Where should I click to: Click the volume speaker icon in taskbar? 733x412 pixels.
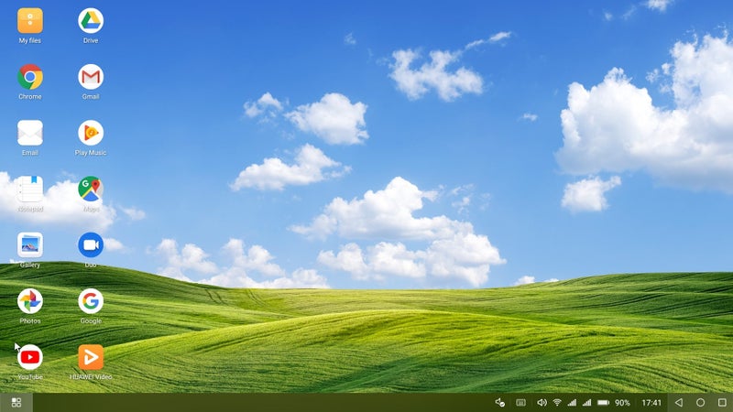pyautogui.click(x=542, y=402)
